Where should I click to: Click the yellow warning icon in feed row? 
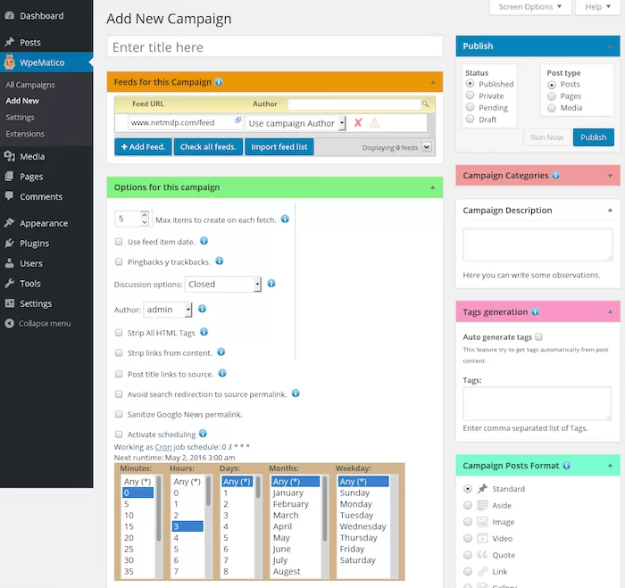pos(374,123)
